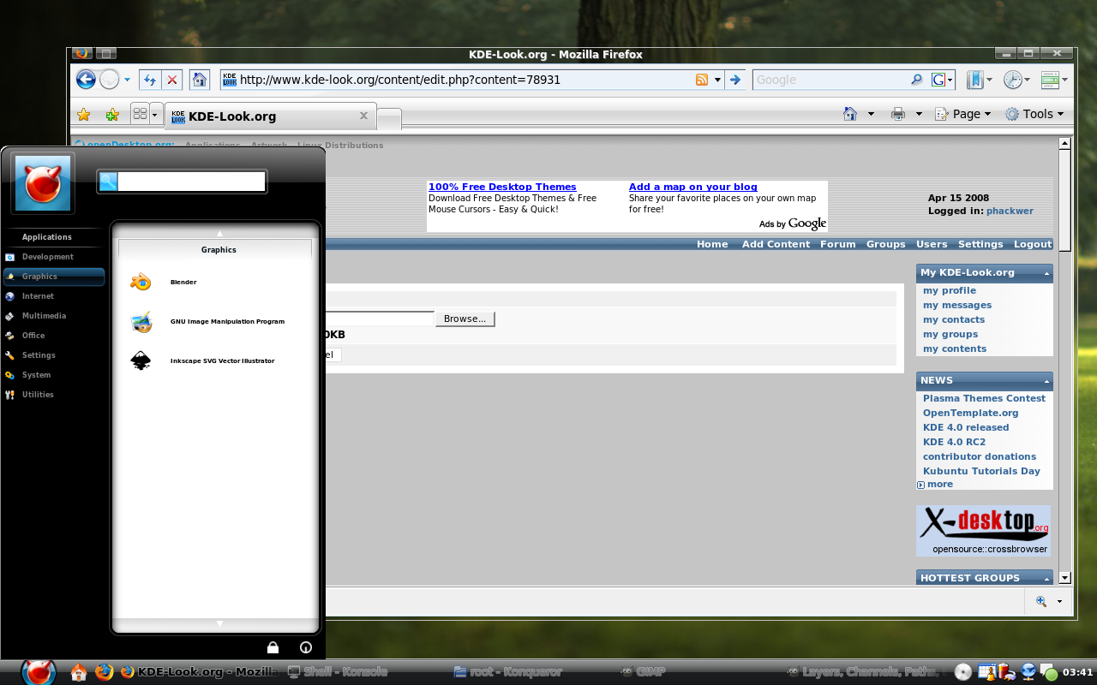Screen dimensions: 1097x685
Task: Select the Office category in launcher
Action: [x=53, y=336]
